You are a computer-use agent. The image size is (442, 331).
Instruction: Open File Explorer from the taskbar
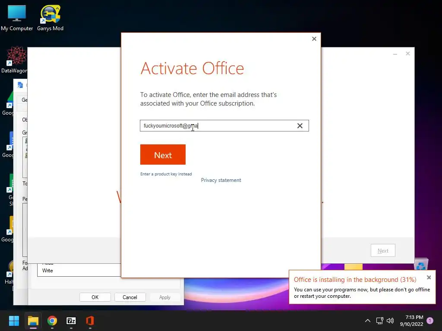pyautogui.click(x=33, y=321)
